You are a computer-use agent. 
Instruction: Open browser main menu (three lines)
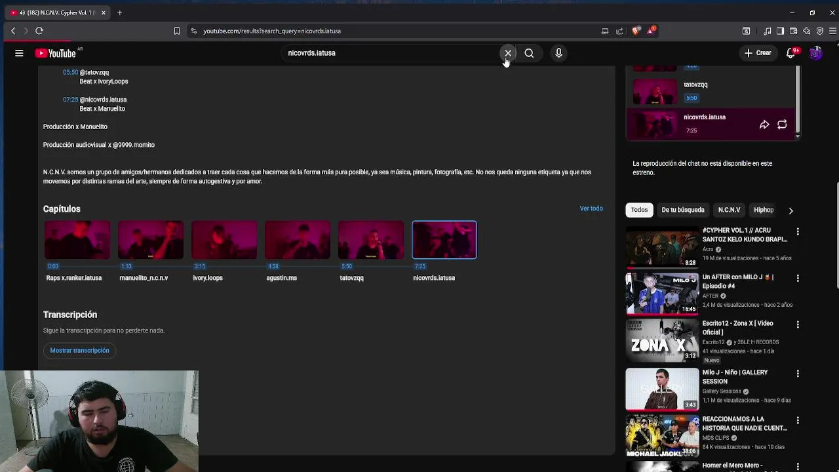[832, 31]
